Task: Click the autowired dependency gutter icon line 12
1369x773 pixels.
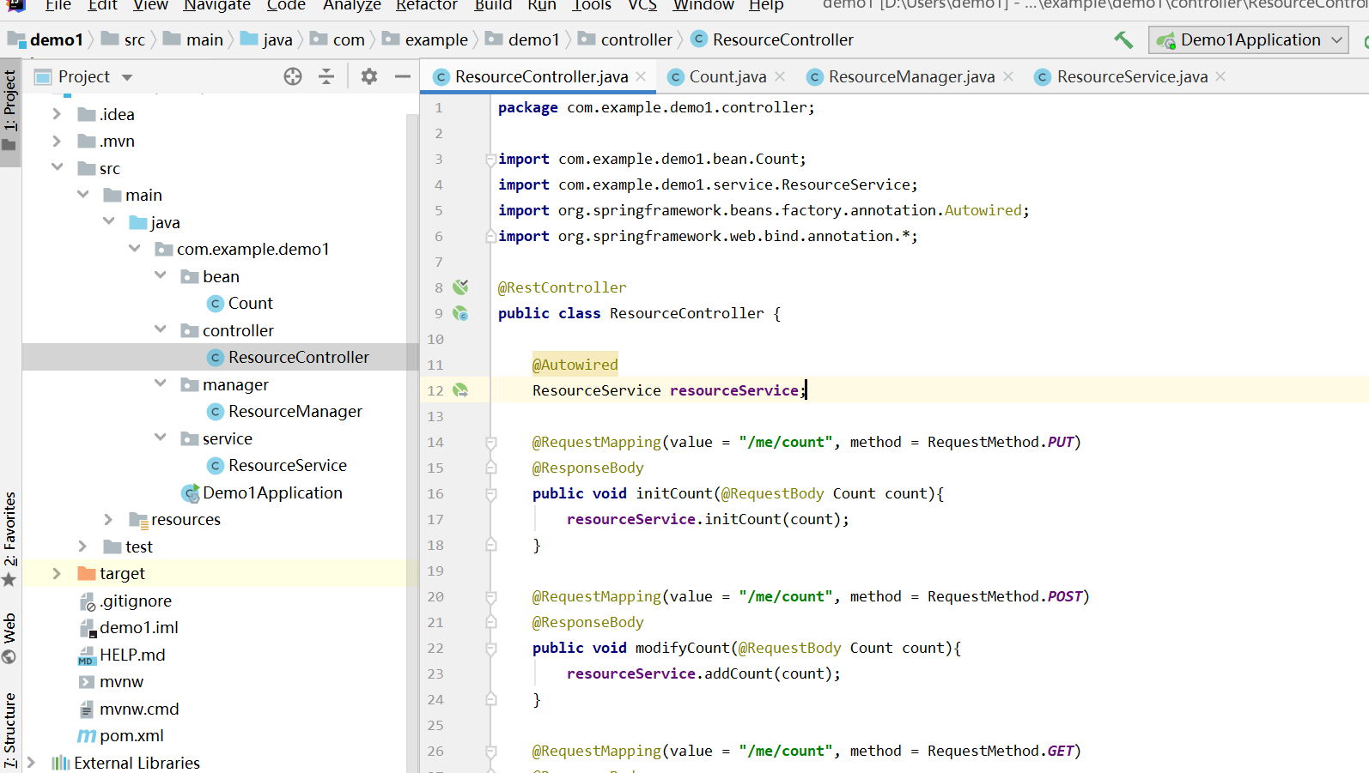Action: pos(461,390)
